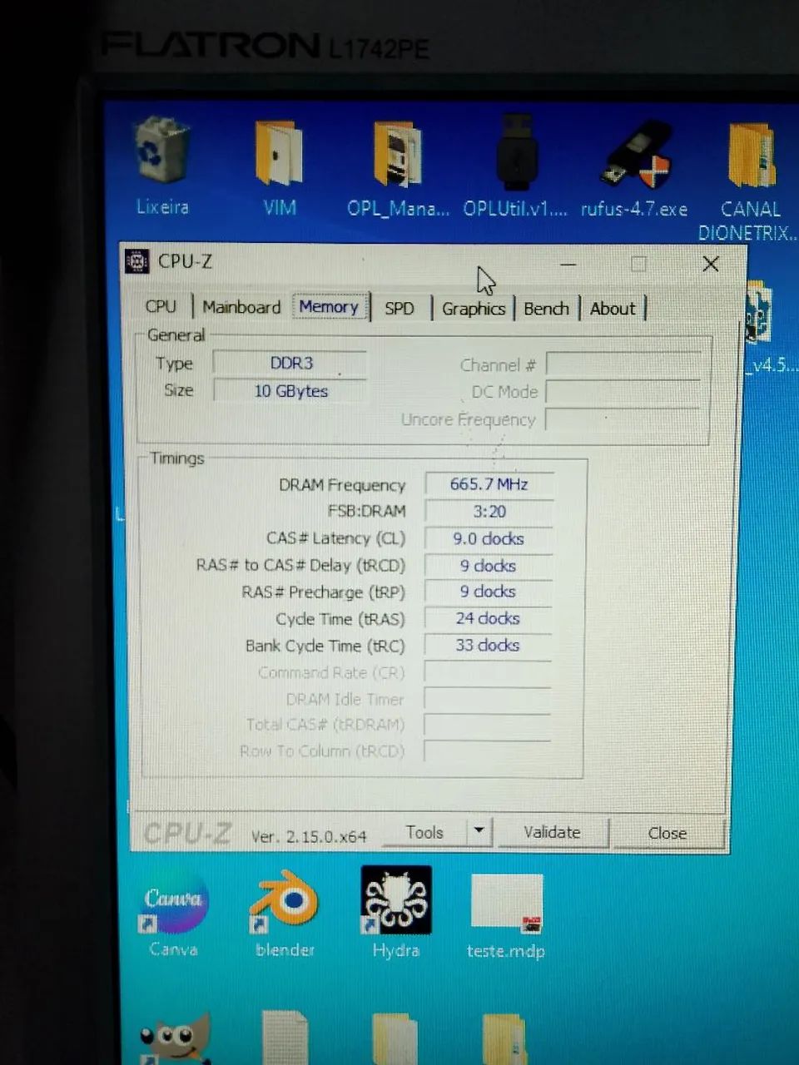
Task: Launch the GIMP mascot icon
Action: tap(175, 1040)
